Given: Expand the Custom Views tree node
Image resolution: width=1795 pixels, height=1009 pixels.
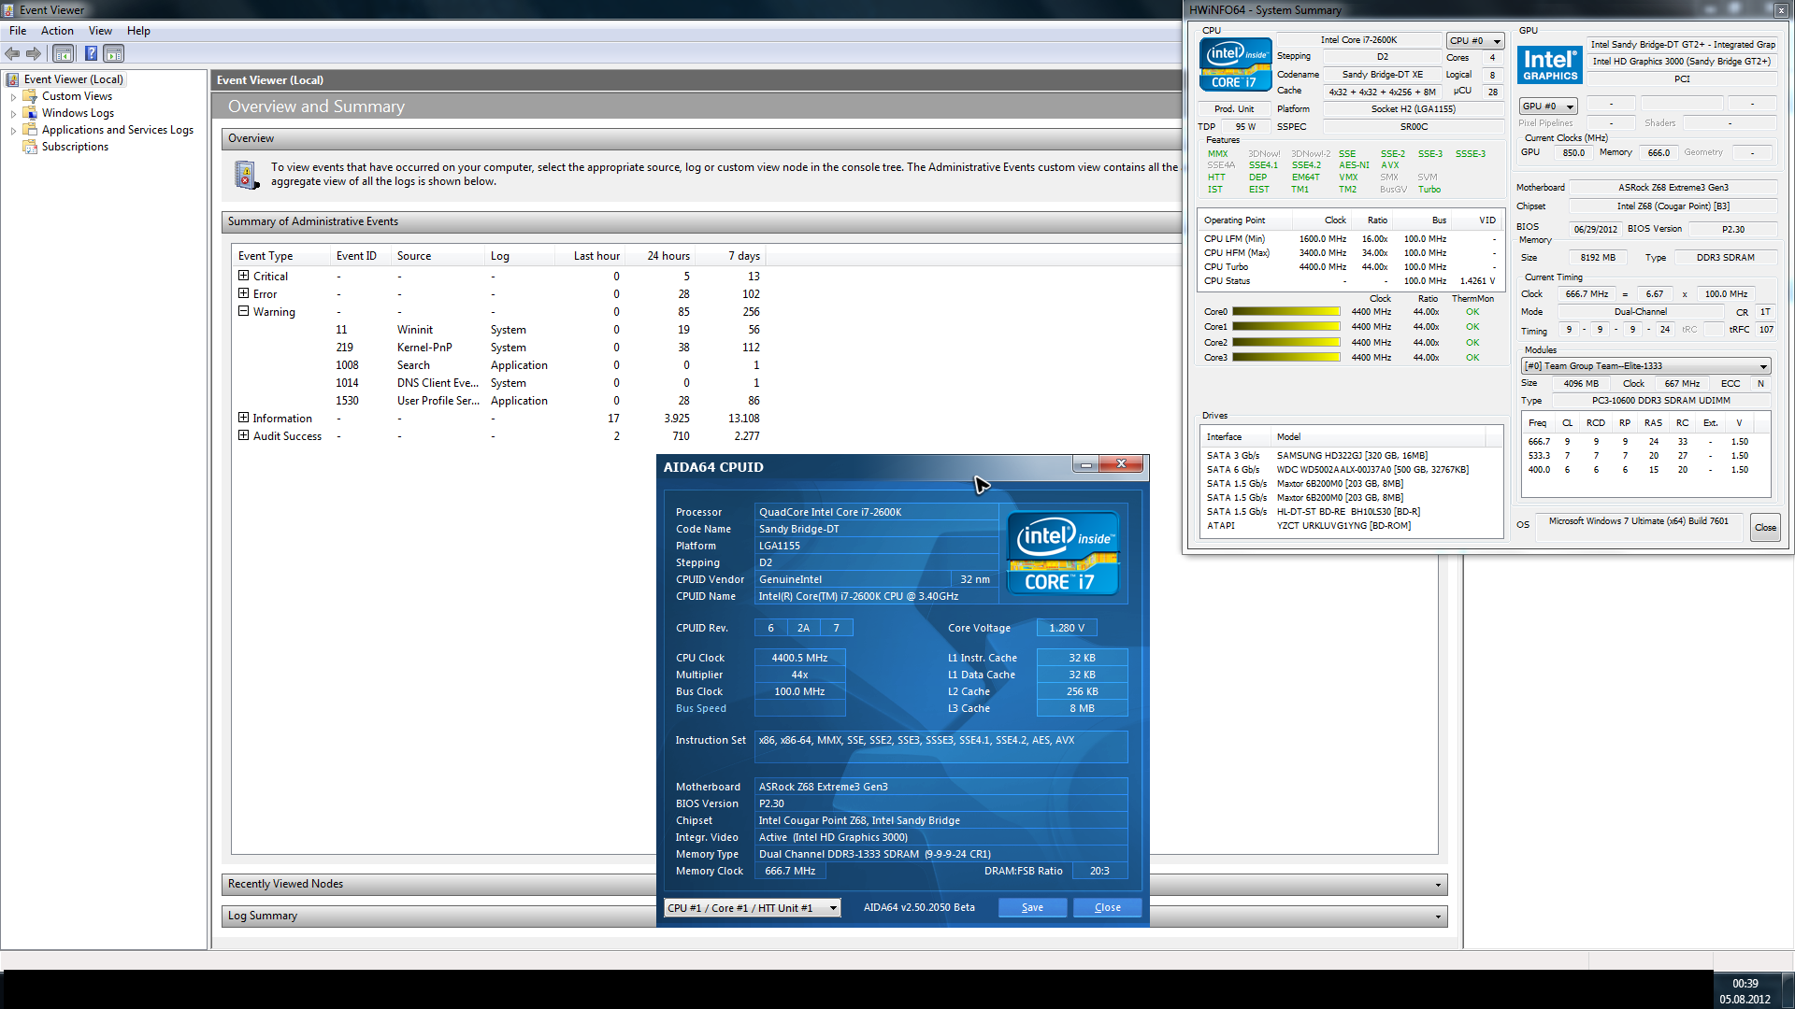Looking at the screenshot, I should point(13,97).
